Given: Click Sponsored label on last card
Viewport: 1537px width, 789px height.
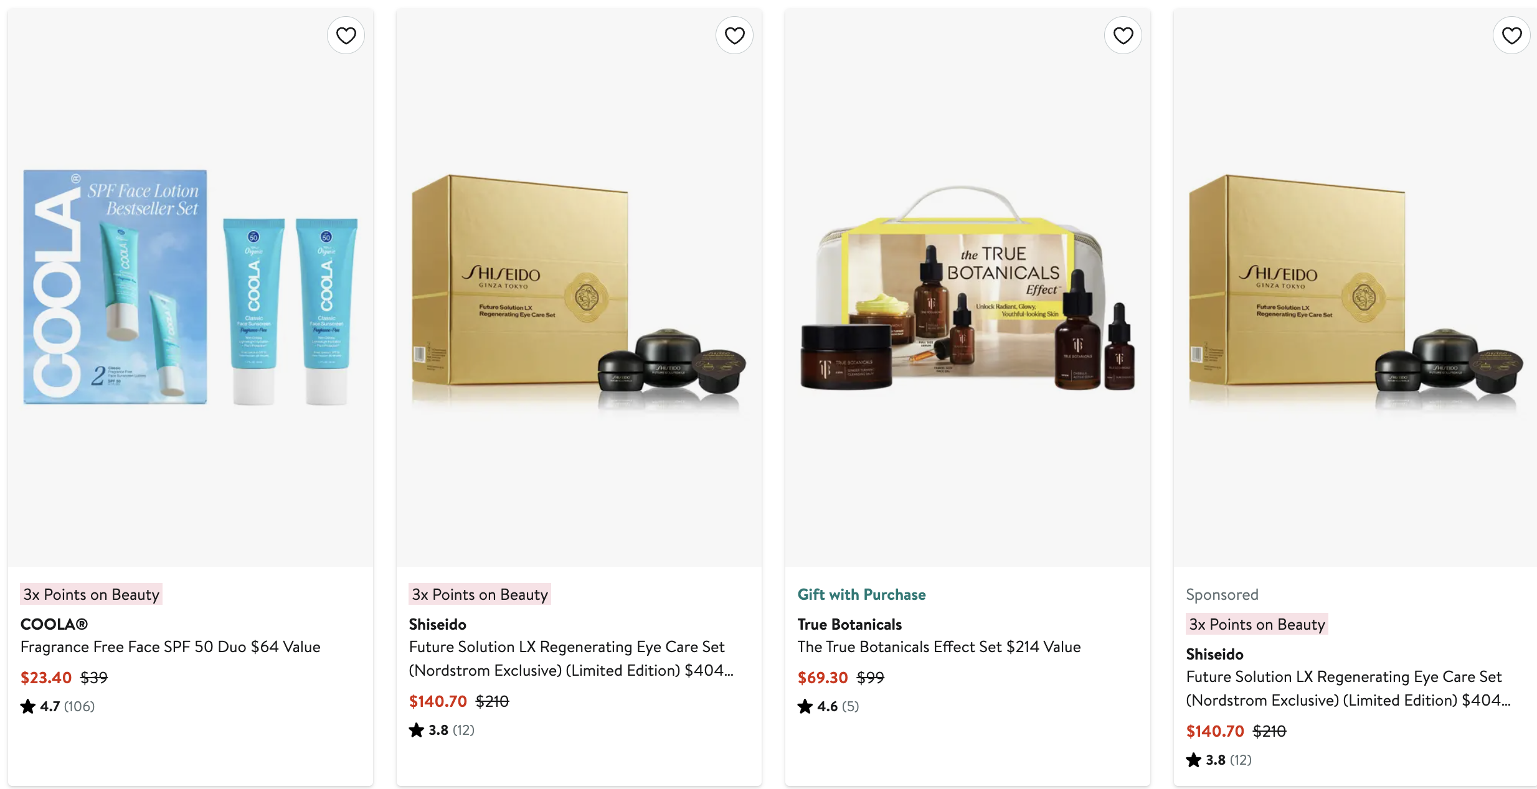Looking at the screenshot, I should tap(1222, 594).
